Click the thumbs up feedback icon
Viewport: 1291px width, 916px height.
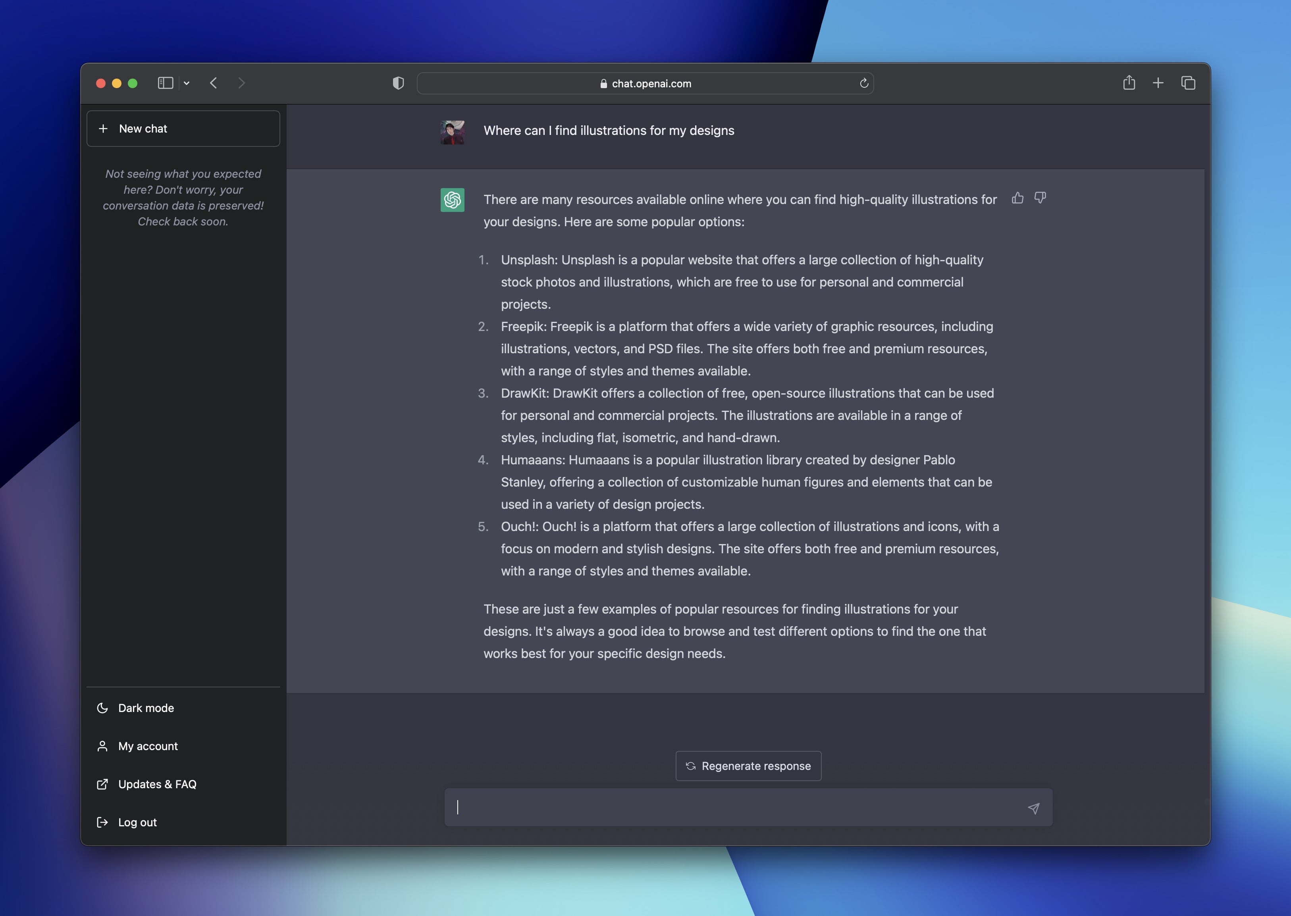(x=1017, y=198)
